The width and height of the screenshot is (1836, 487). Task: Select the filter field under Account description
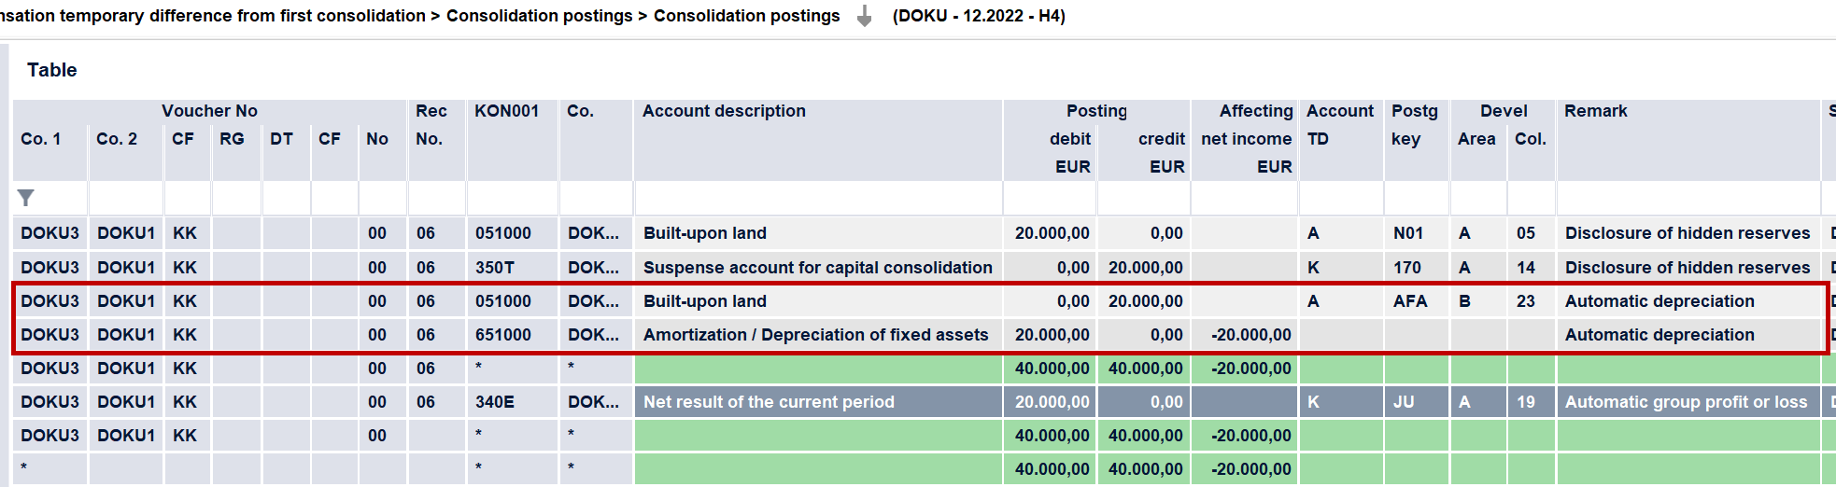coord(818,198)
